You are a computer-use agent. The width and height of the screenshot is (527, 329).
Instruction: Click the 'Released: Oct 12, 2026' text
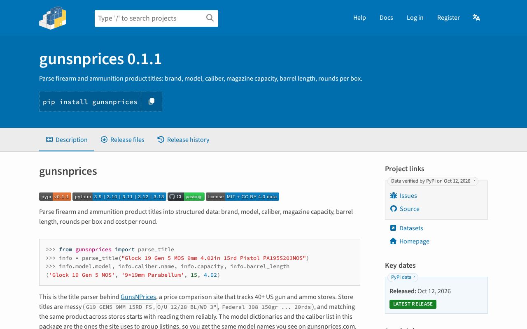pyautogui.click(x=420, y=291)
